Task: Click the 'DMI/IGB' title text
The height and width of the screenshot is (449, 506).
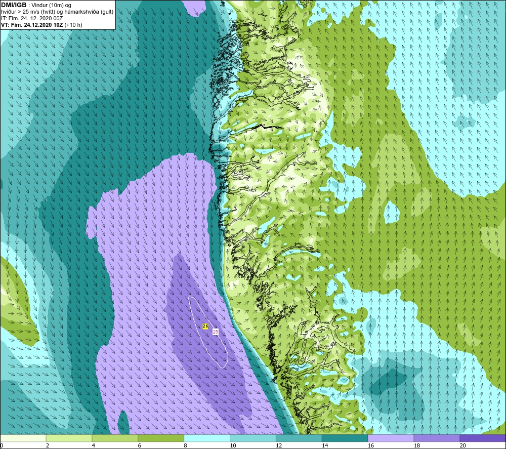Action: tap(14, 5)
